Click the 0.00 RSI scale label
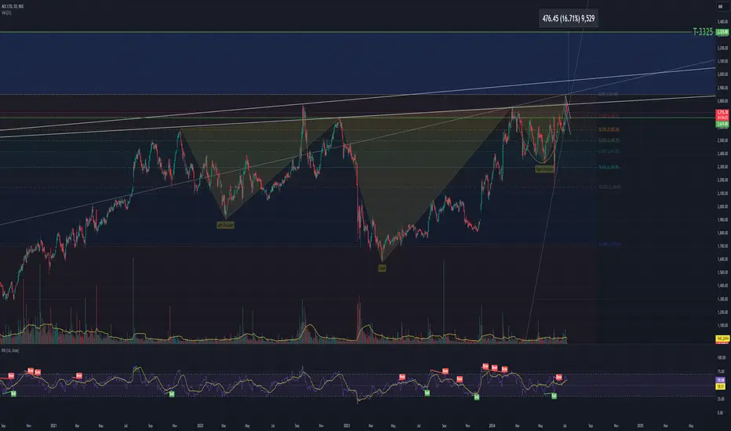The width and height of the screenshot is (731, 431). click(x=722, y=413)
